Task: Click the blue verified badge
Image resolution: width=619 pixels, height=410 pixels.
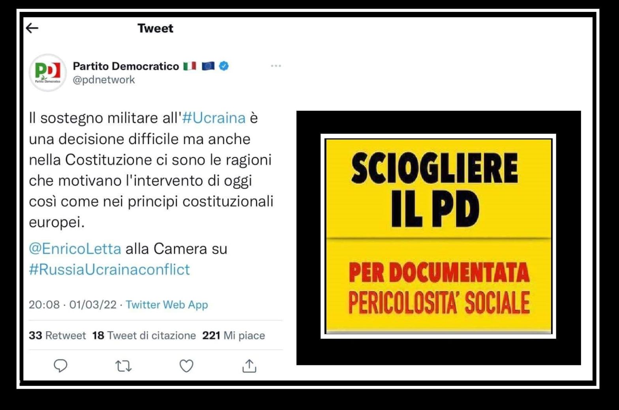Action: click(224, 66)
